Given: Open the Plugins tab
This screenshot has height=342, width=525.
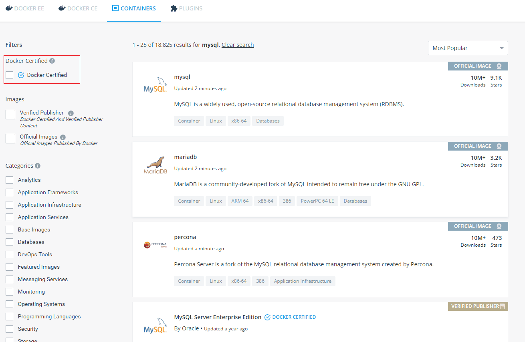Looking at the screenshot, I should pyautogui.click(x=186, y=8).
